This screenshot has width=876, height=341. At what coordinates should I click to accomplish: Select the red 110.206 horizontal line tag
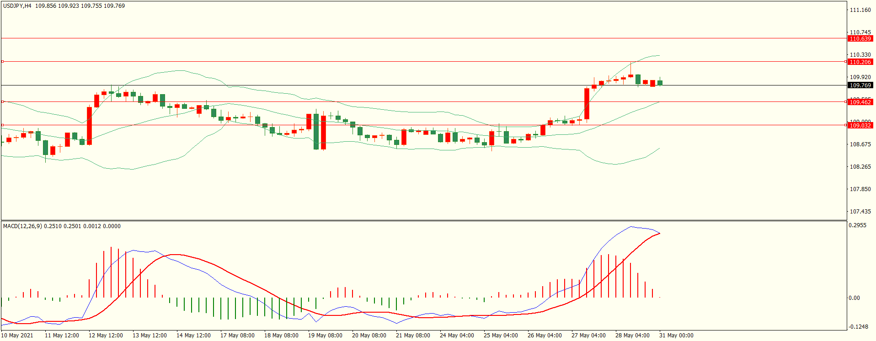[x=860, y=62]
